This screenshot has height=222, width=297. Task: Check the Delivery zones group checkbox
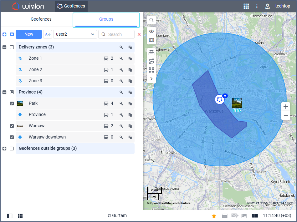(x=12, y=47)
